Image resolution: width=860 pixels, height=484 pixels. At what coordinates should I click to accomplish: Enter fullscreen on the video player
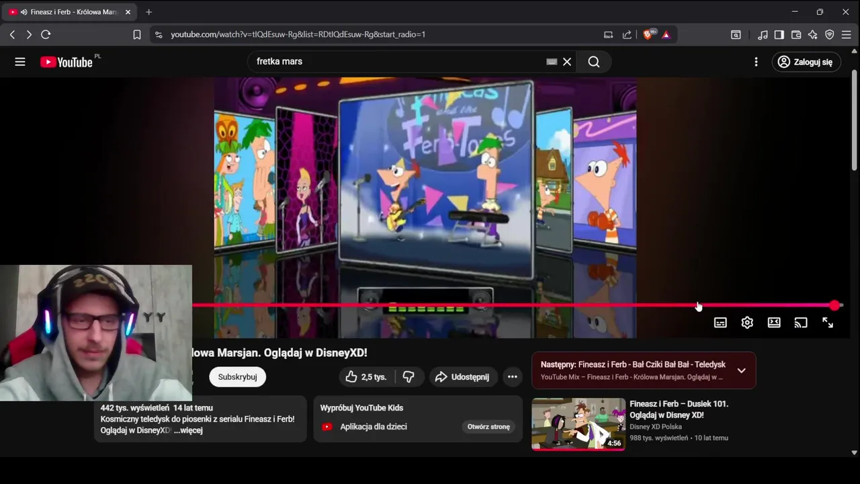828,323
